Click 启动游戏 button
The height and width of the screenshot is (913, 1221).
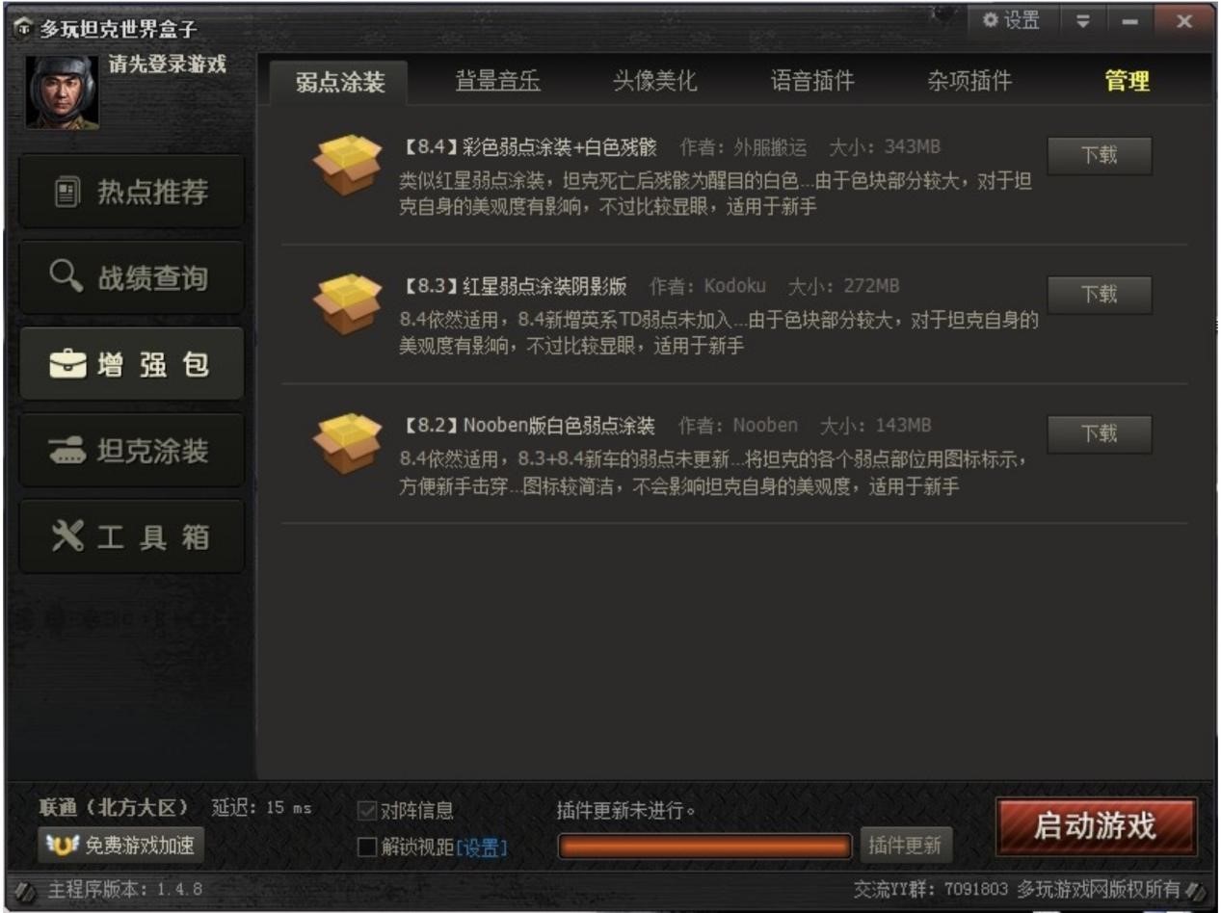pyautogui.click(x=1096, y=826)
